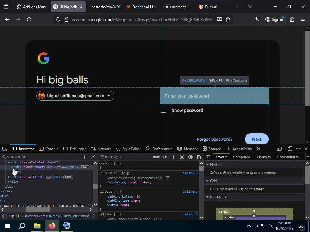Open File Explorer from taskbar
This screenshot has width=310, height=232.
click(37, 226)
